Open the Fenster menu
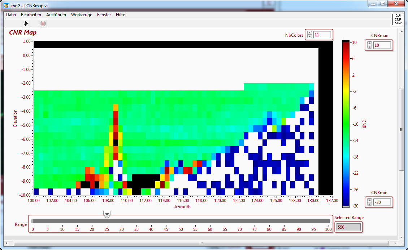Image resolution: width=408 pixels, height=250 pixels. [x=104, y=15]
